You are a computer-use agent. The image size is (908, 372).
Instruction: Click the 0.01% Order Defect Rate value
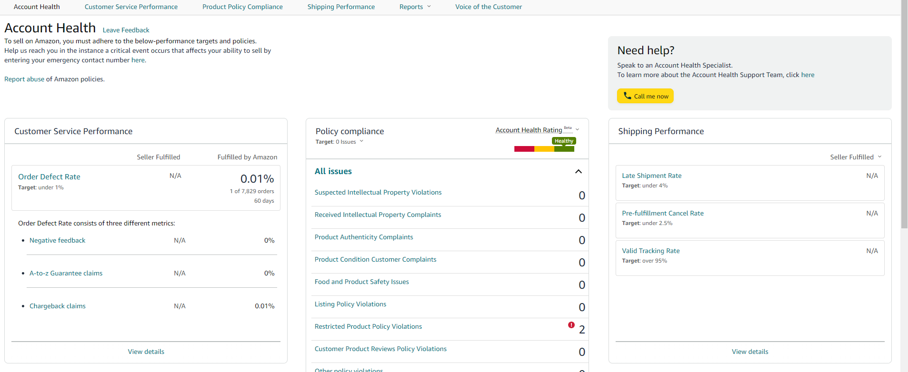click(x=257, y=179)
